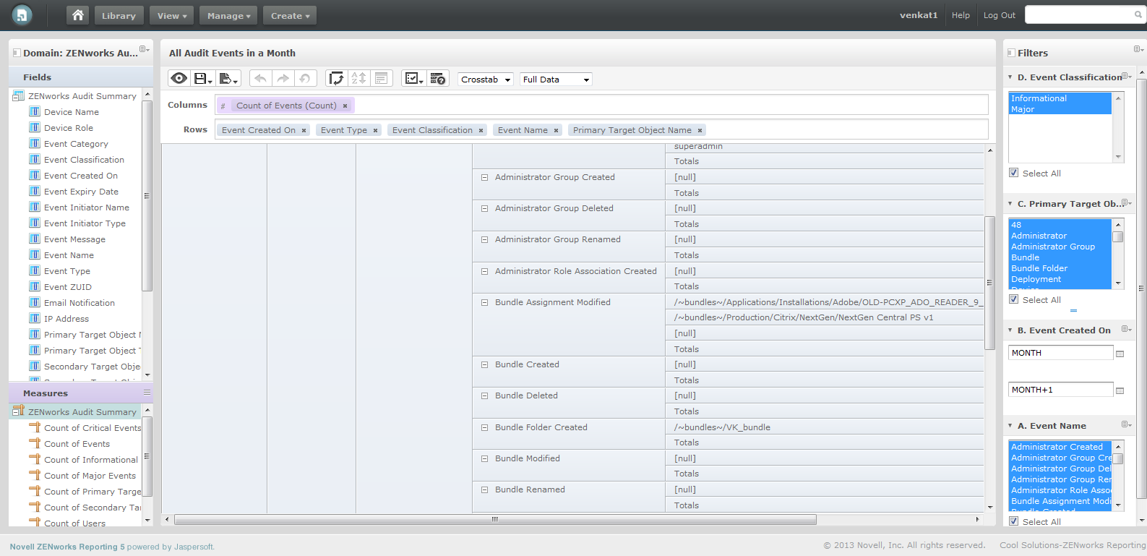Open the Measures section options icon
1147x556 pixels.
(x=147, y=393)
